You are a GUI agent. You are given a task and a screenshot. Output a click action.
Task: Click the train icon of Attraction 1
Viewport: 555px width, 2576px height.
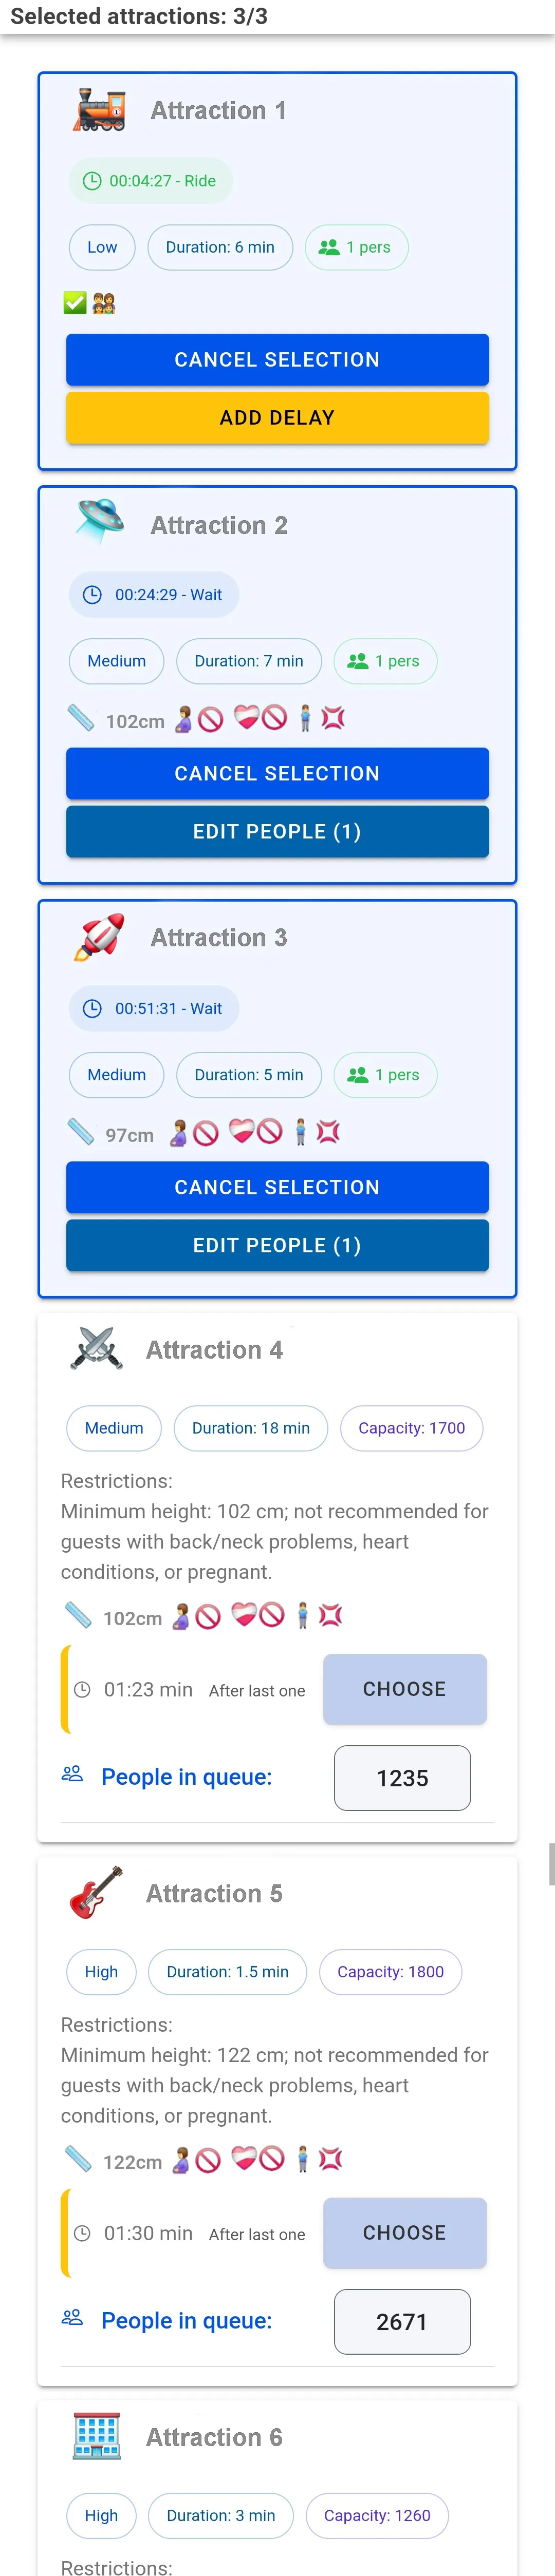[99, 110]
